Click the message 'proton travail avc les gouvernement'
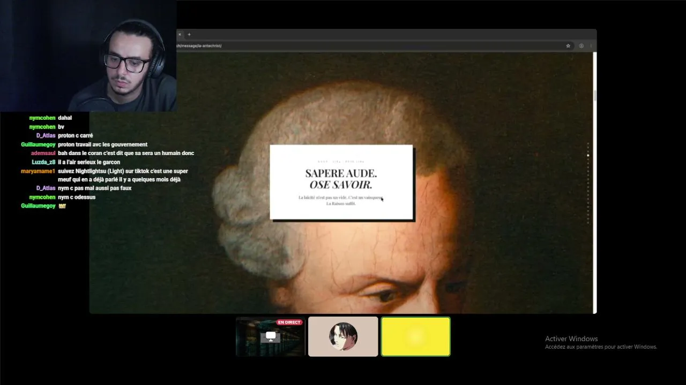686x385 pixels. pyautogui.click(x=102, y=145)
